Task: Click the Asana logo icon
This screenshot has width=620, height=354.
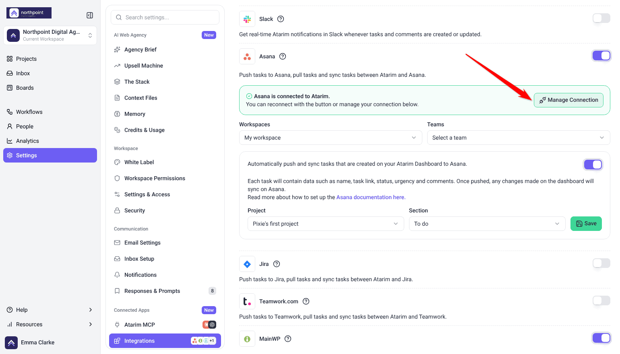Action: click(247, 56)
